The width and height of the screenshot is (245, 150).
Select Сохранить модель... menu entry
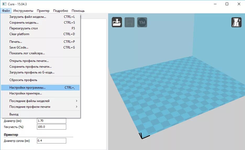point(40,23)
